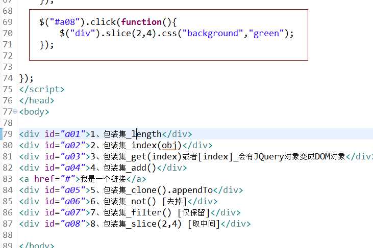This screenshot has height=248, width=373.
Task: Click line number 69 in the gutter
Action: coord(8,22)
